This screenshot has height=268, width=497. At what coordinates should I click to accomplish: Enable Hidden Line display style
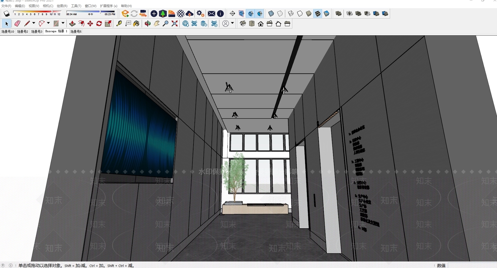tap(300, 13)
